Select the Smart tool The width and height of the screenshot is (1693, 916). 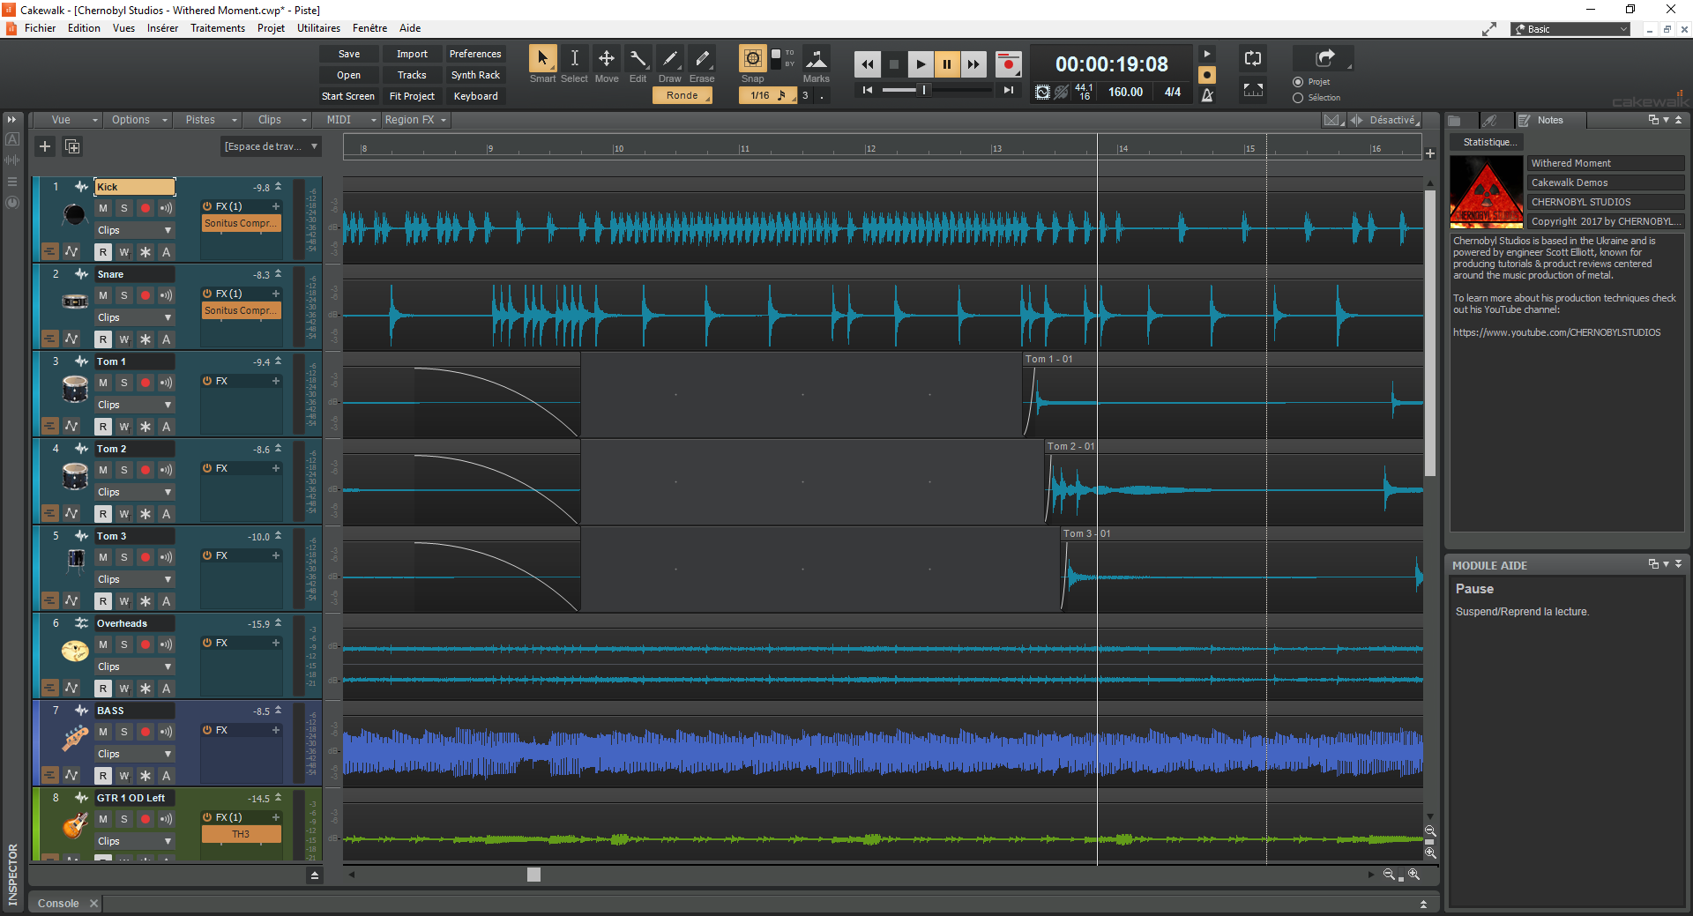click(542, 59)
